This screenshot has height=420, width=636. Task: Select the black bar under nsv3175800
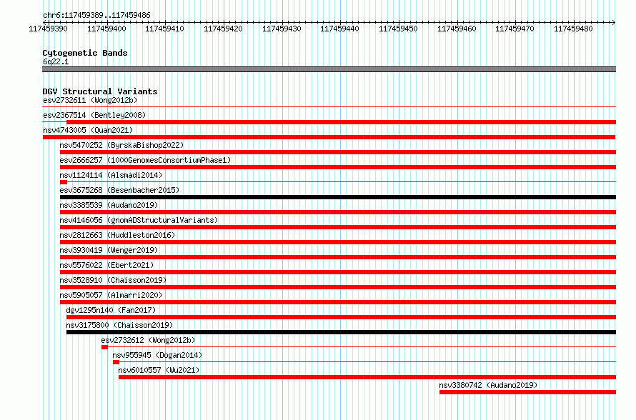click(x=341, y=332)
